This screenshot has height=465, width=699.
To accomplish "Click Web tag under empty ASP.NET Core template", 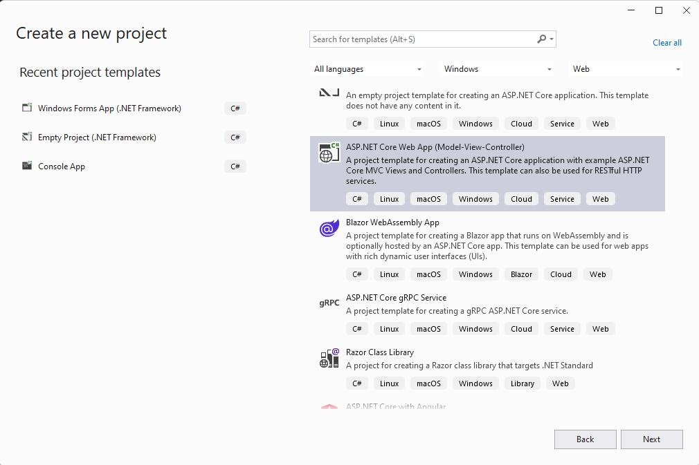I will (600, 124).
